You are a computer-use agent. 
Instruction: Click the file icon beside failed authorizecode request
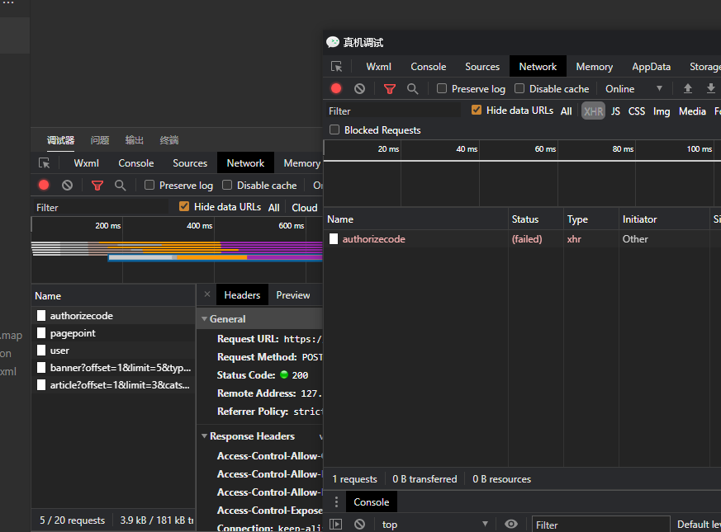coord(334,239)
